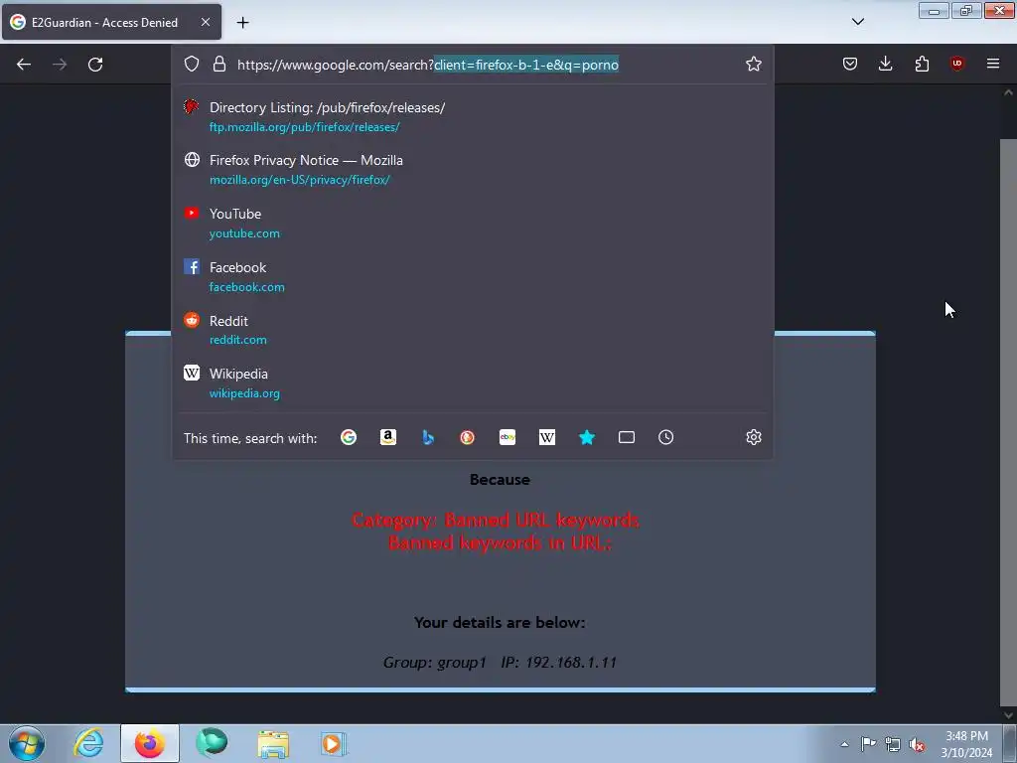Open search settings gear
Screen dimensions: 1017x763
[753, 438]
